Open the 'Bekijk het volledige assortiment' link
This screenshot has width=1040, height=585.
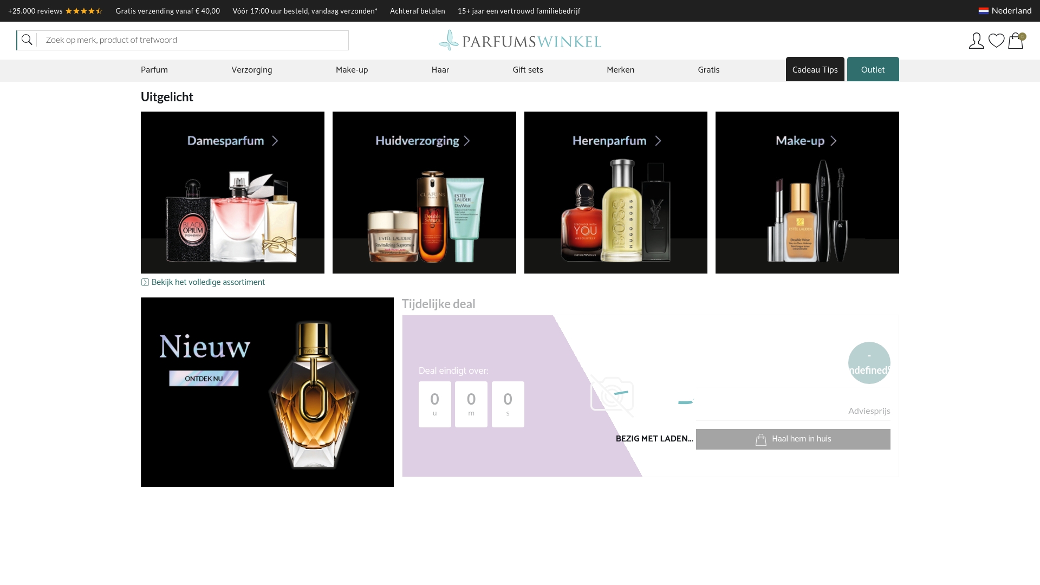(208, 282)
